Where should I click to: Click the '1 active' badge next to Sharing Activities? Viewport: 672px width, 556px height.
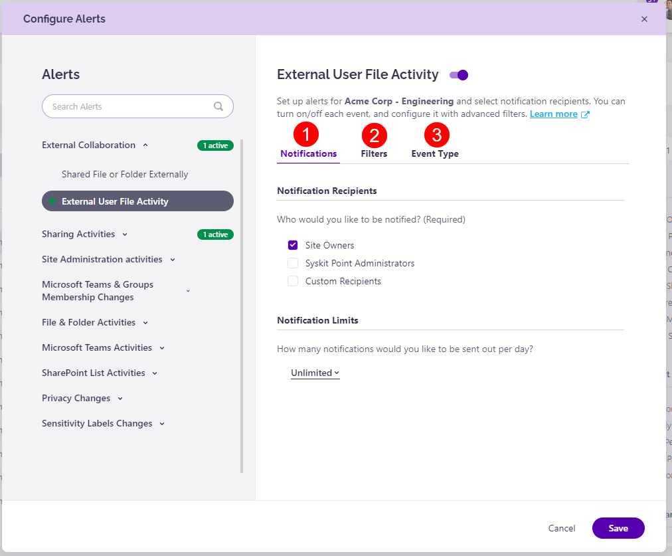tap(215, 234)
